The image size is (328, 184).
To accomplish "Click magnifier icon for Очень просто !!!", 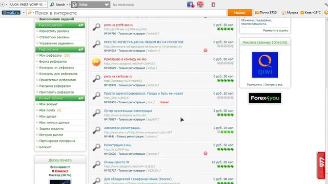I will click(96, 165).
